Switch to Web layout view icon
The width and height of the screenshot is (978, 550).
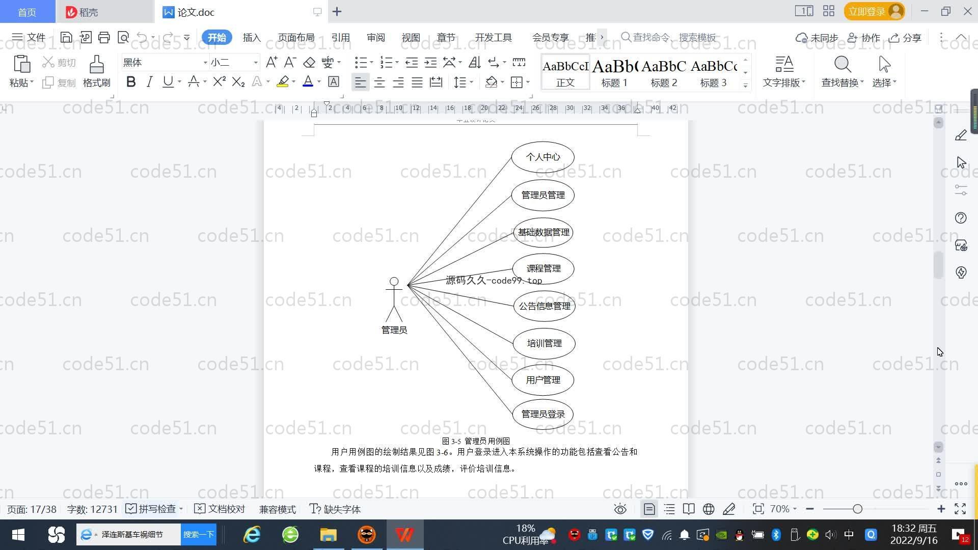point(709,509)
